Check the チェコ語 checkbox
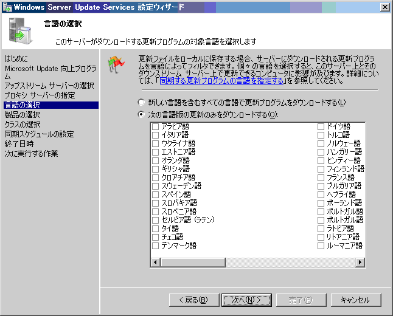 pyautogui.click(x=155, y=237)
